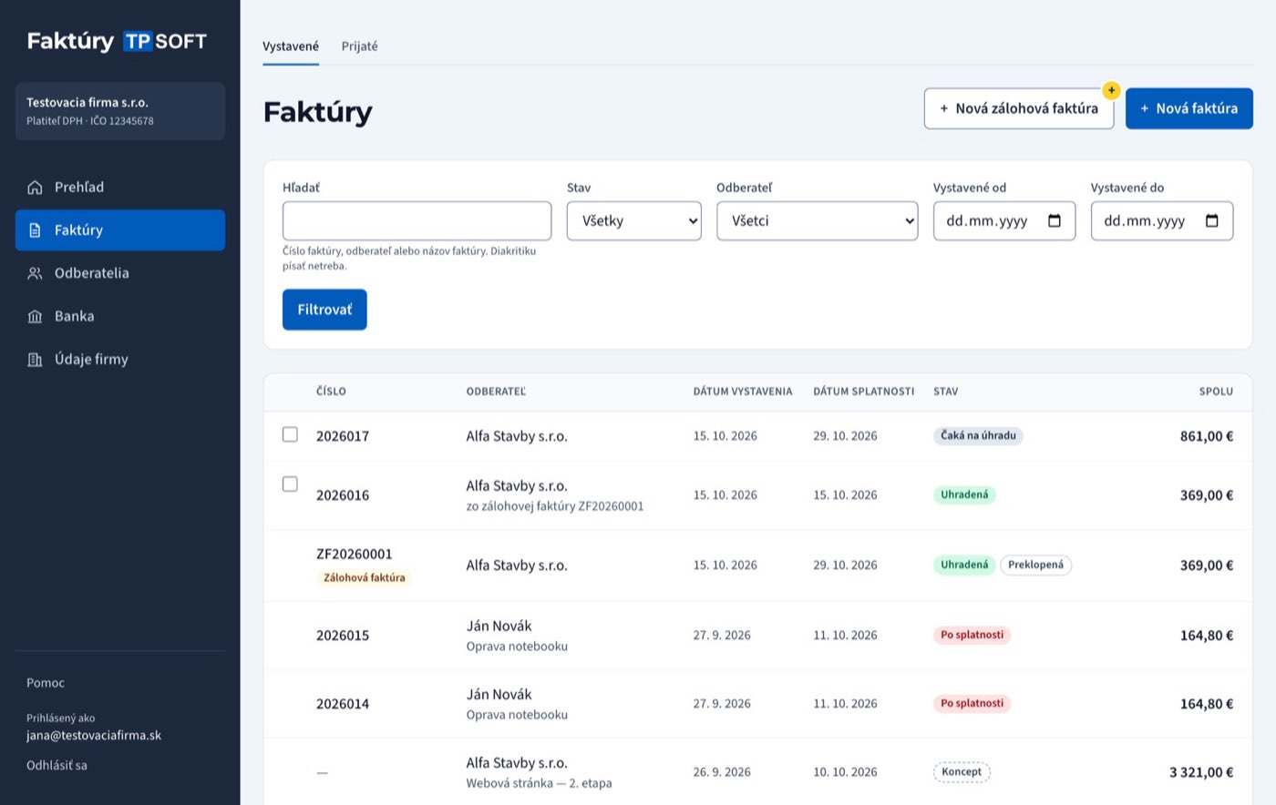Screen dimensions: 1276x805
Task: Open advance invoice ZF20260001
Action: (x=355, y=554)
